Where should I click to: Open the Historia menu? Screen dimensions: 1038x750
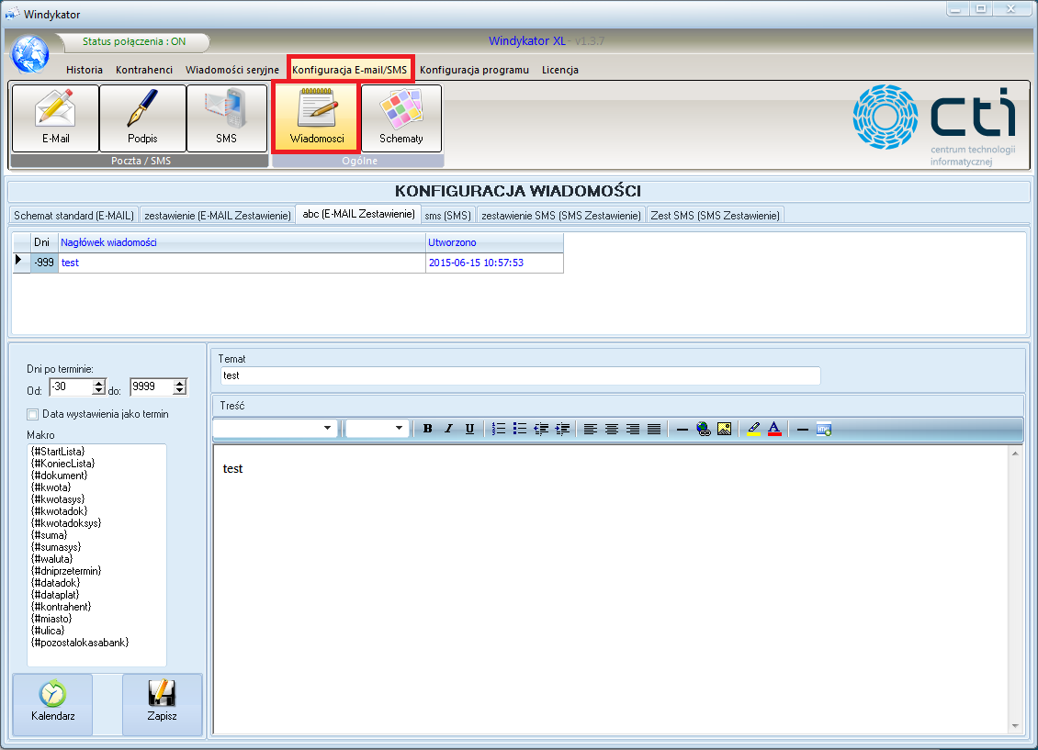click(x=85, y=70)
